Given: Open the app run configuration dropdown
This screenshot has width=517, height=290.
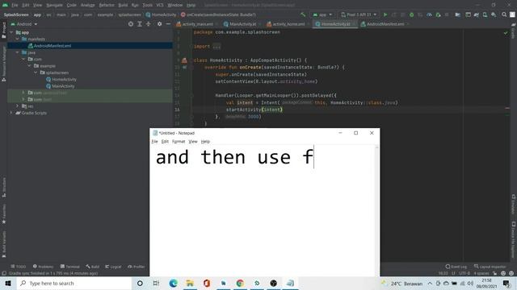Looking at the screenshot, I should coord(322,14).
